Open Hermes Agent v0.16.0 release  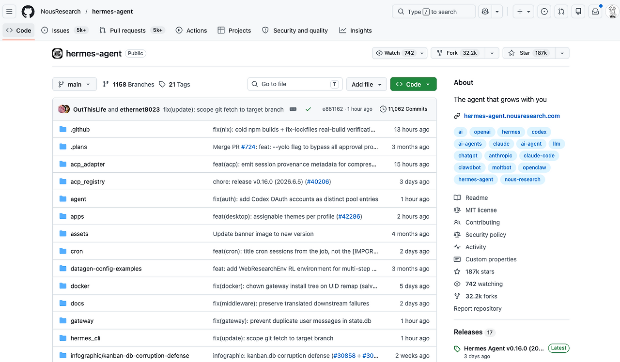click(x=504, y=348)
